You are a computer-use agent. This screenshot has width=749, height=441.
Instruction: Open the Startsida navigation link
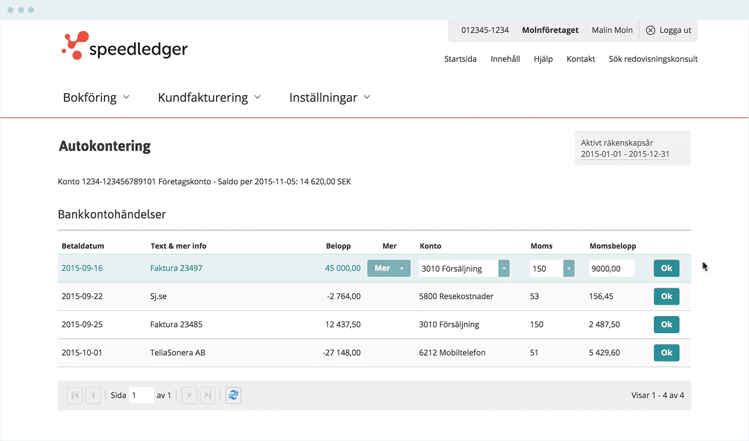click(x=460, y=59)
